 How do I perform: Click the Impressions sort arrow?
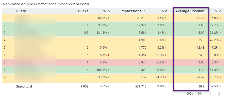144,11
